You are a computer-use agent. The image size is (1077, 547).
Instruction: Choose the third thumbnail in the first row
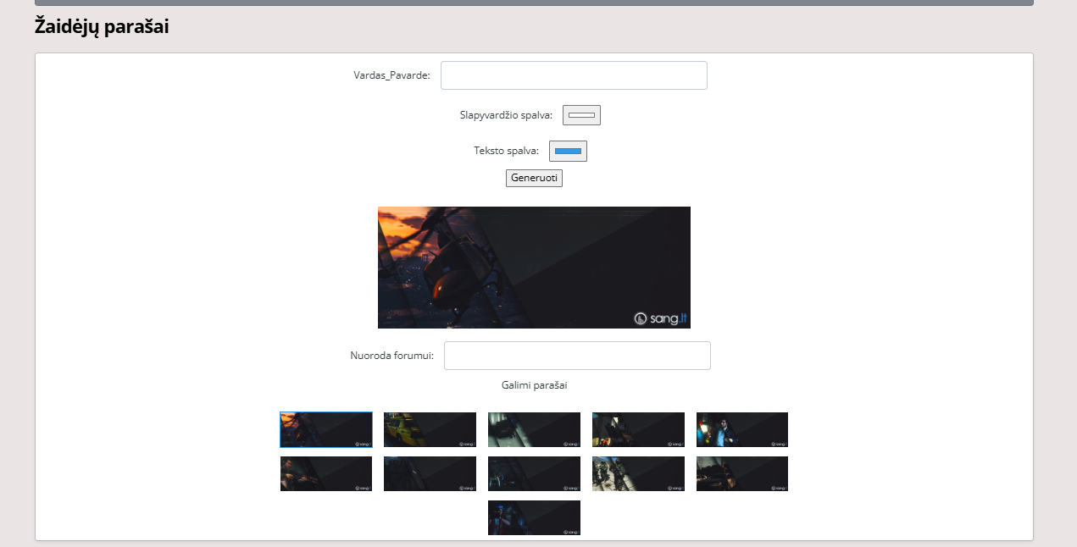[x=534, y=429]
